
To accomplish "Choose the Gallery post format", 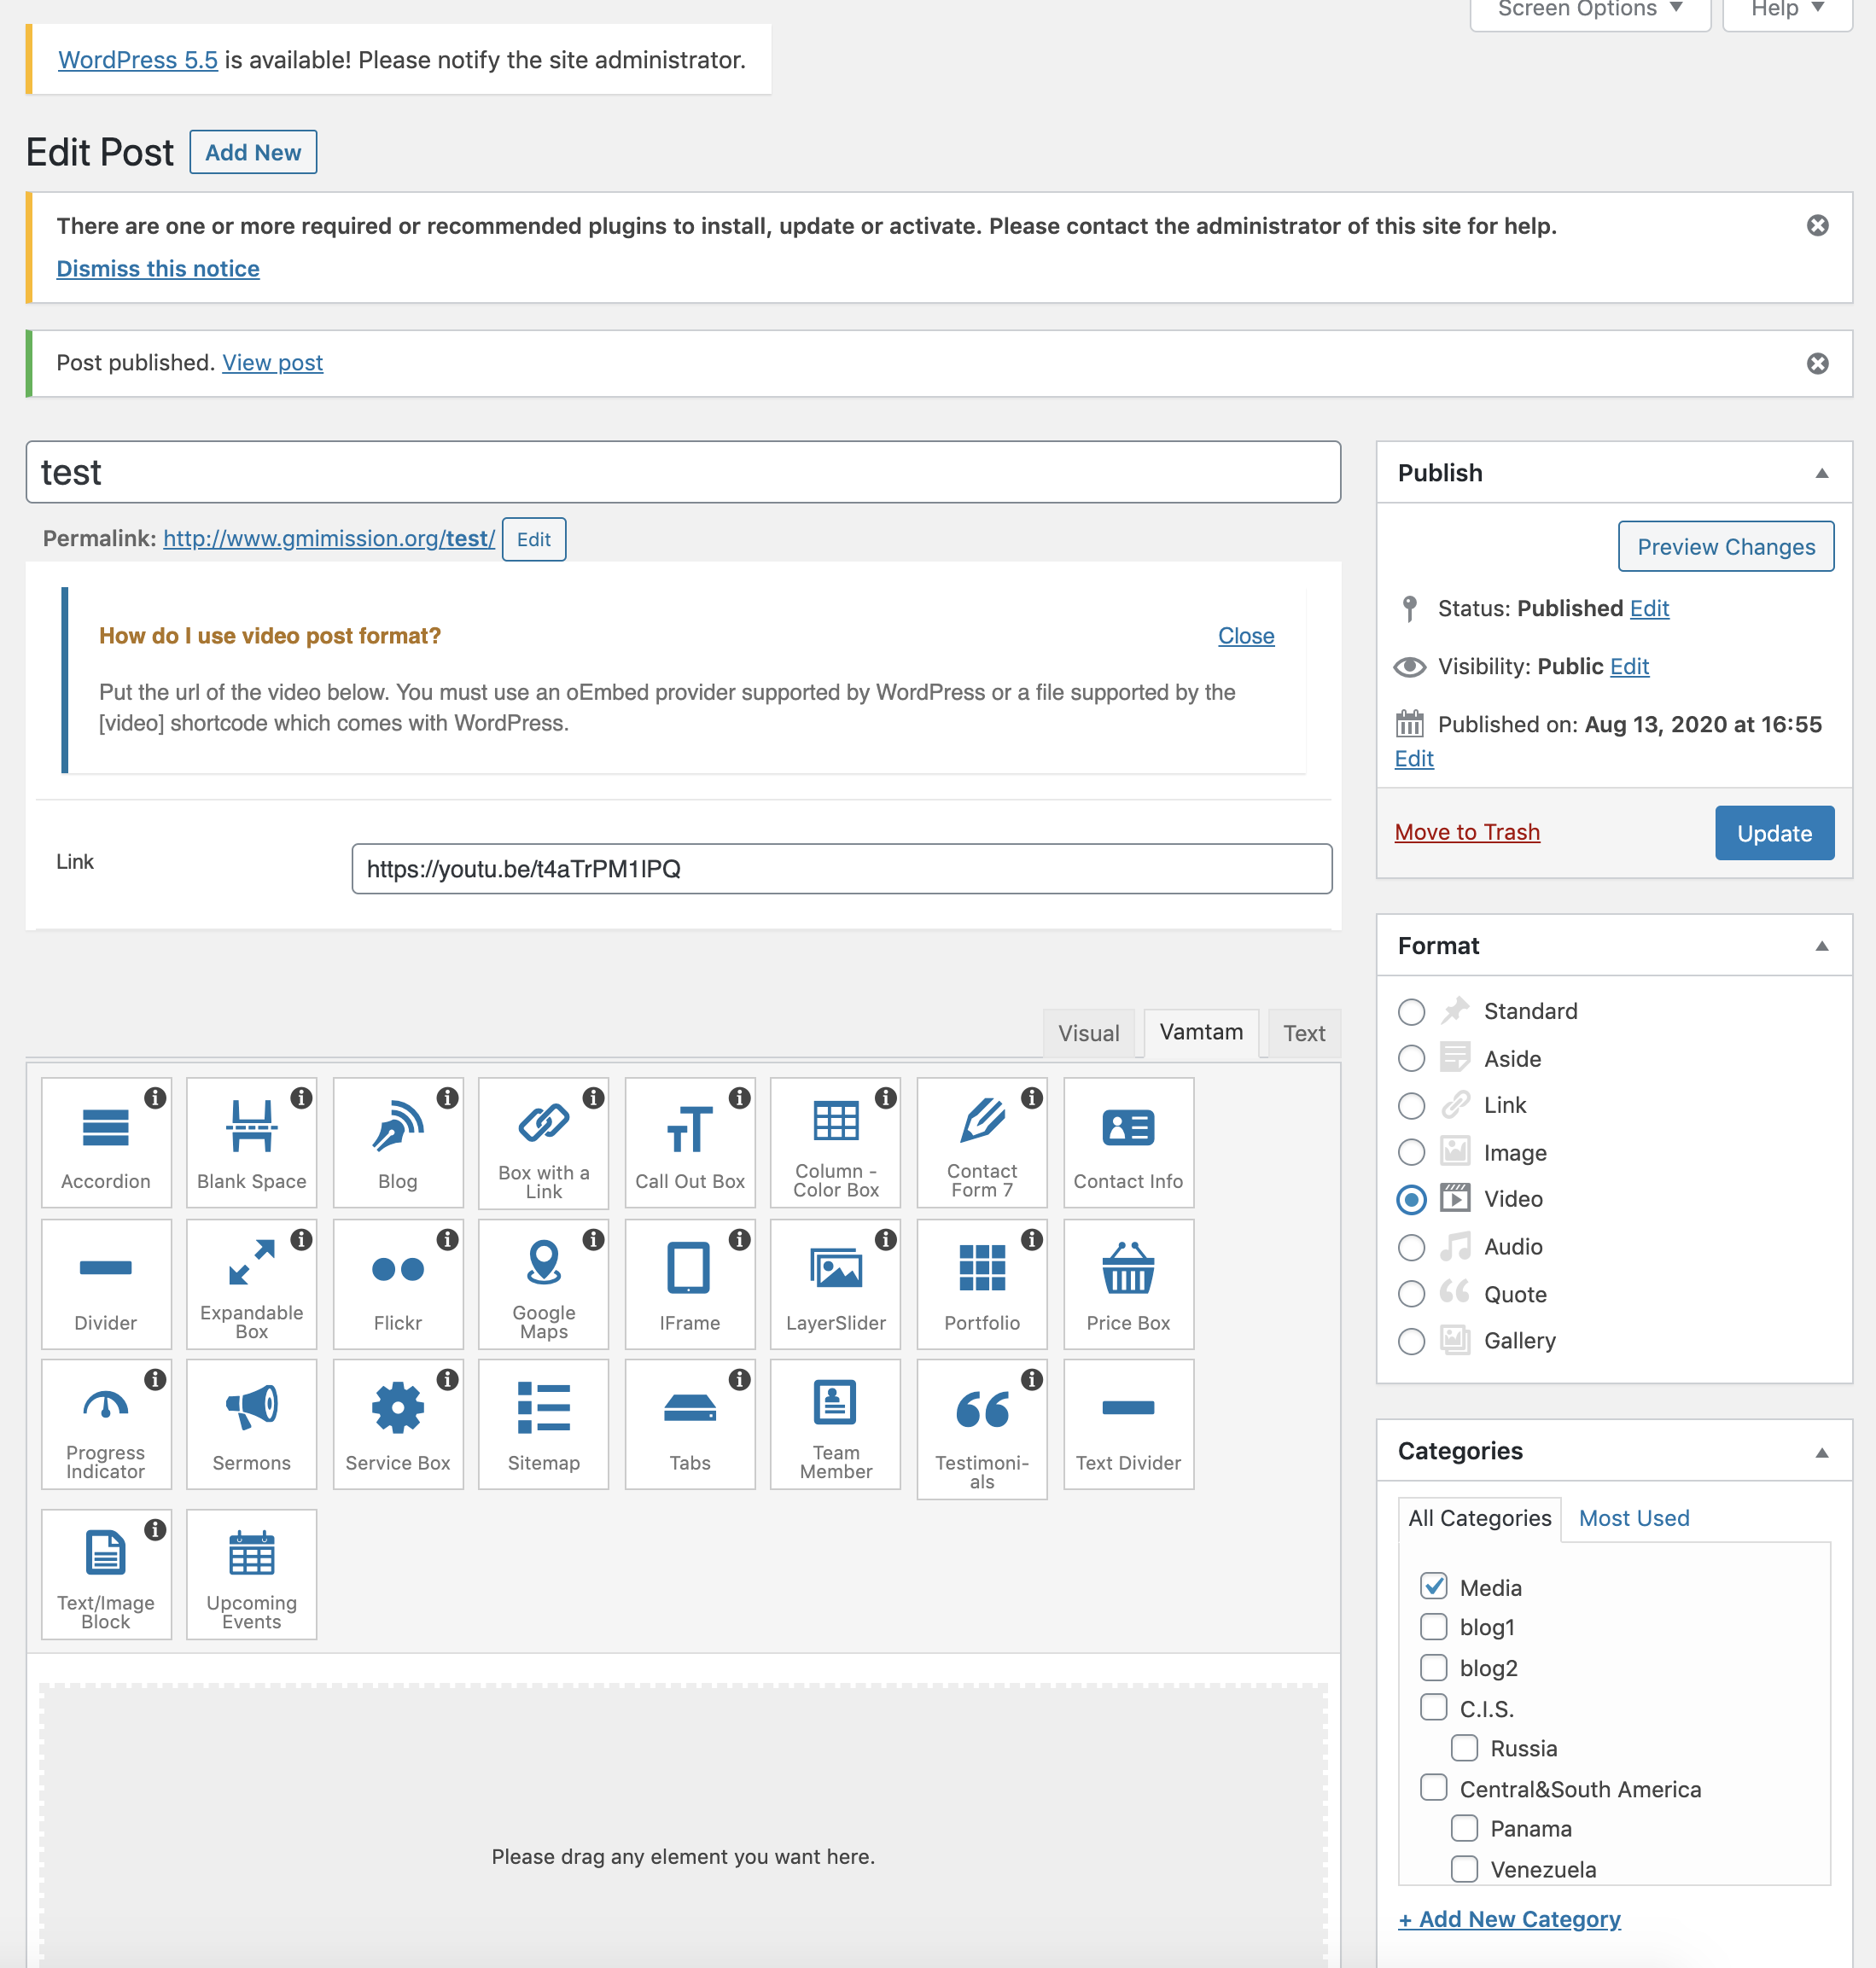I will [1411, 1341].
